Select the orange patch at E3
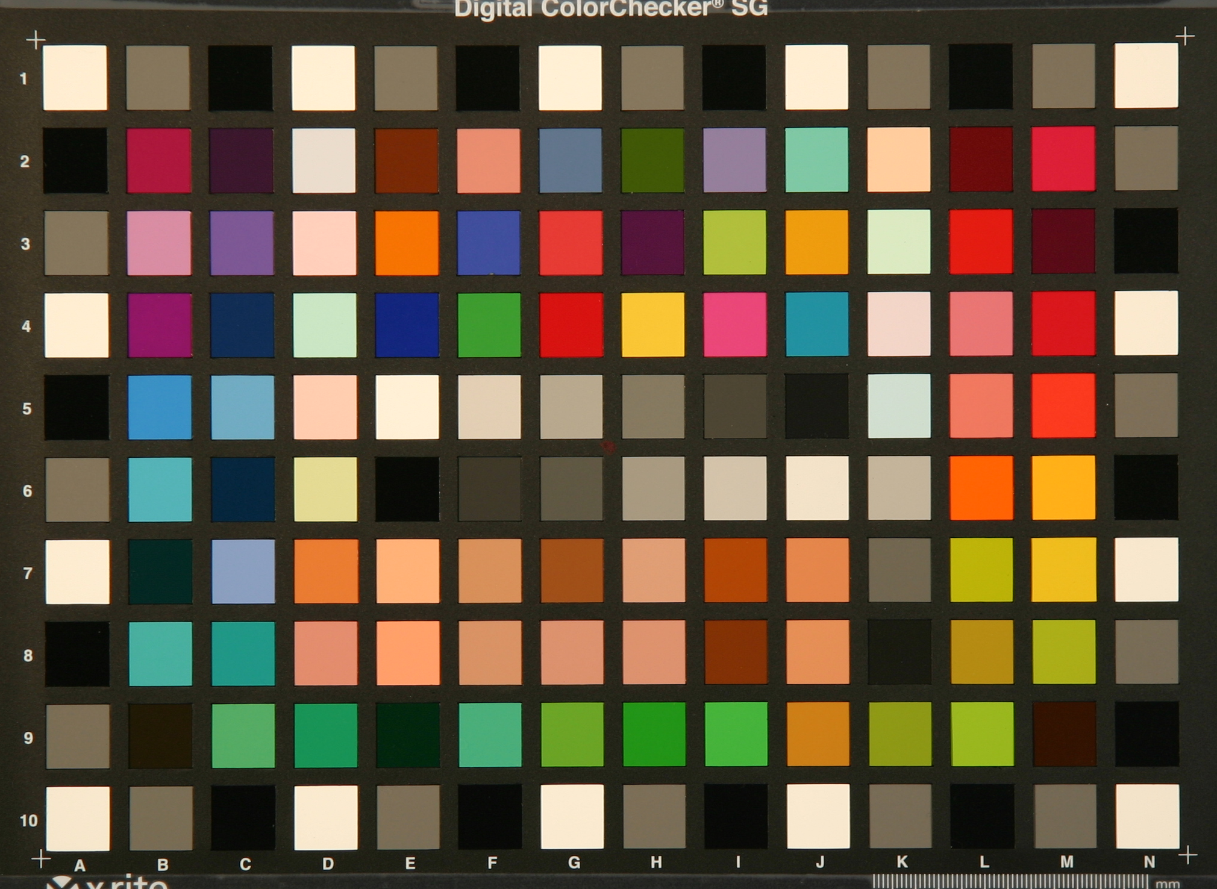 [x=407, y=243]
